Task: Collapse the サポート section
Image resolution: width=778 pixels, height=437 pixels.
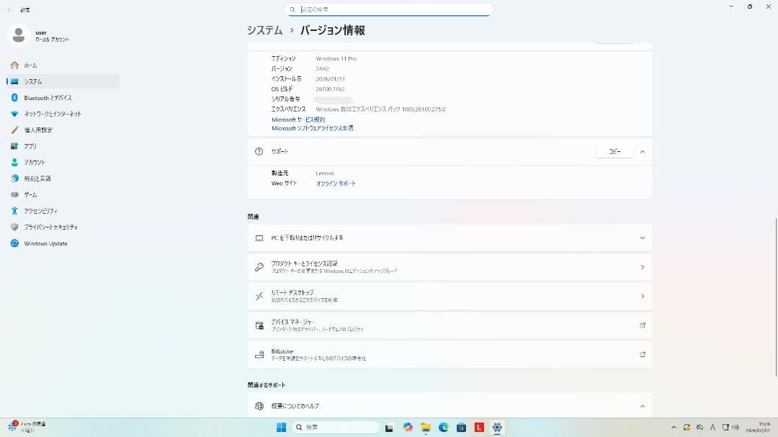Action: coord(642,151)
